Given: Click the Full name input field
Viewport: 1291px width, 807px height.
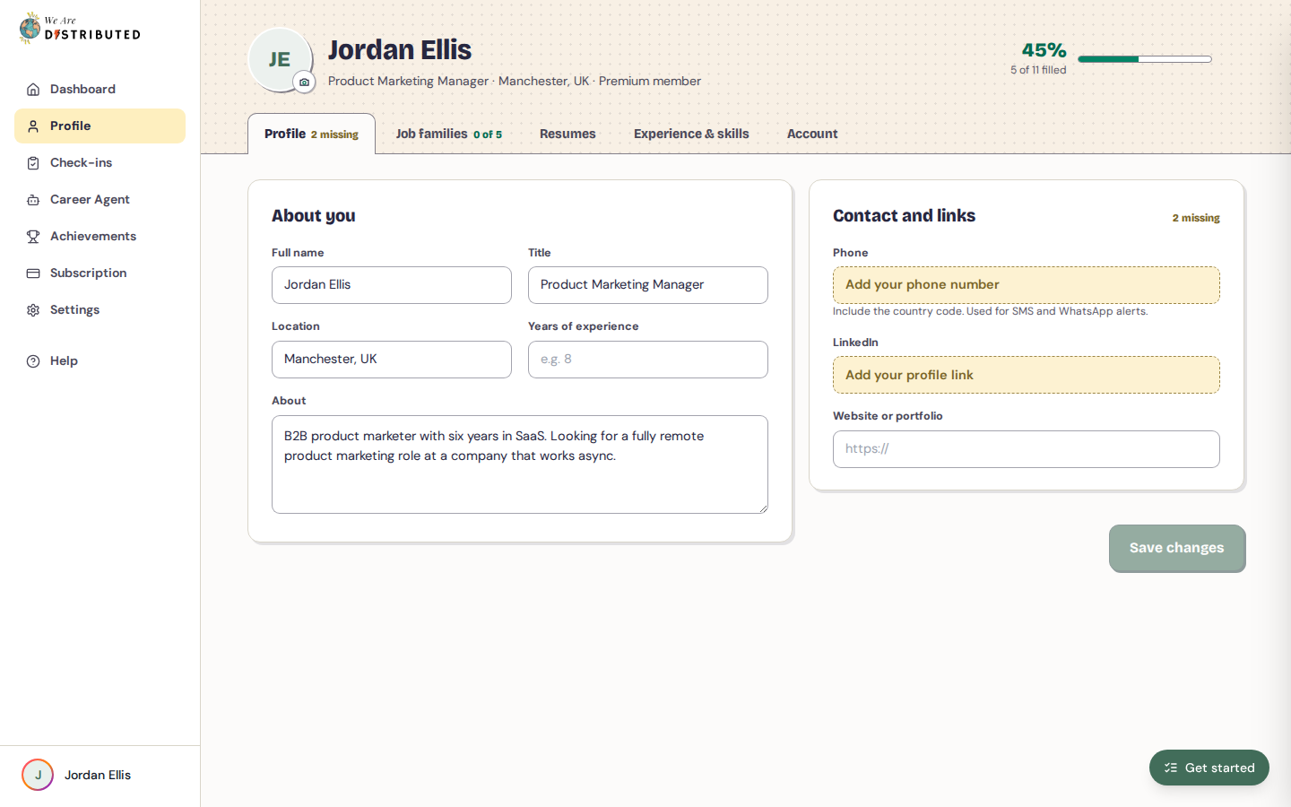Looking at the screenshot, I should coord(392,285).
